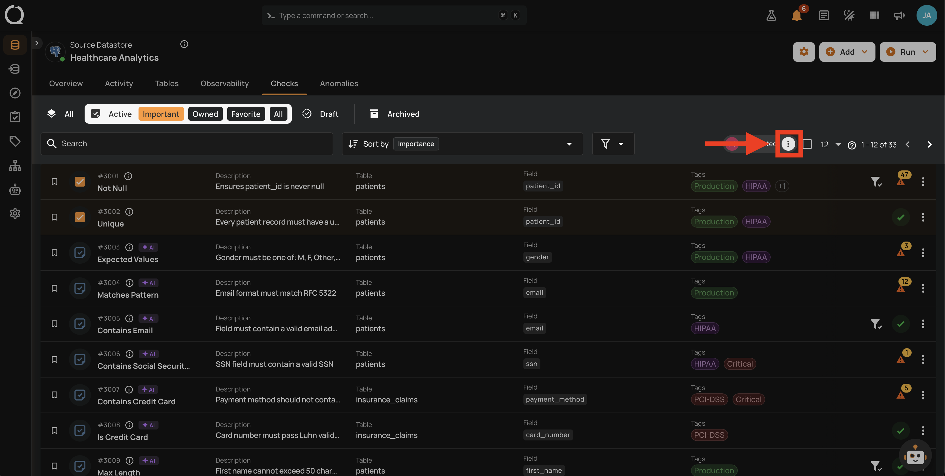Screen dimensions: 945x476
Task: Switch to the Overview tab
Action: click(x=66, y=84)
